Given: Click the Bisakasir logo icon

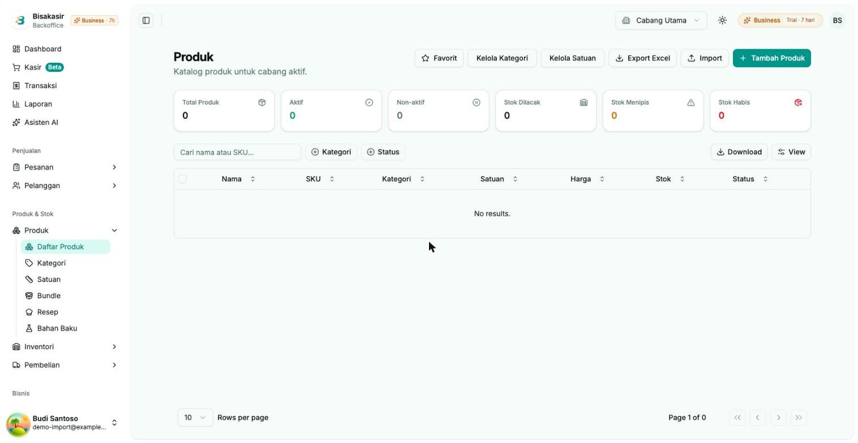Looking at the screenshot, I should click(x=20, y=20).
